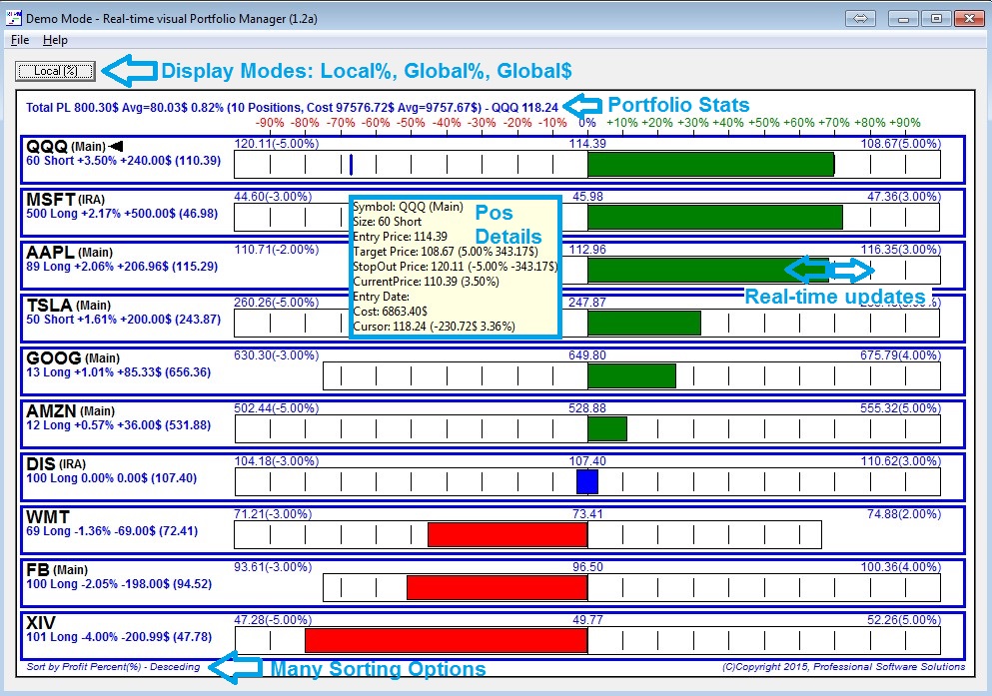
Task: Click the +90% mark on the percent scale
Action: (905, 123)
